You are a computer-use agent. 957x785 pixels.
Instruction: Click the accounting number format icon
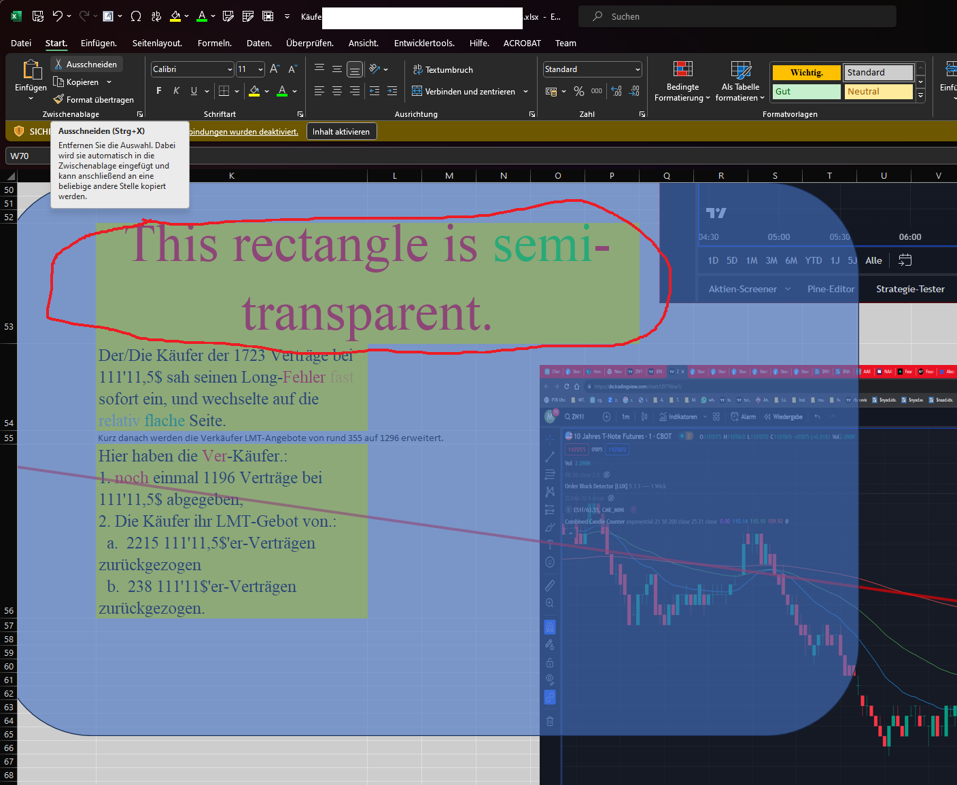click(x=551, y=91)
